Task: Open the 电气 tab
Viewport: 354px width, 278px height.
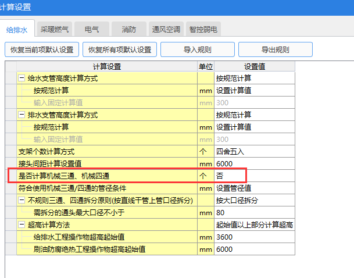Action: pyautogui.click(x=92, y=28)
